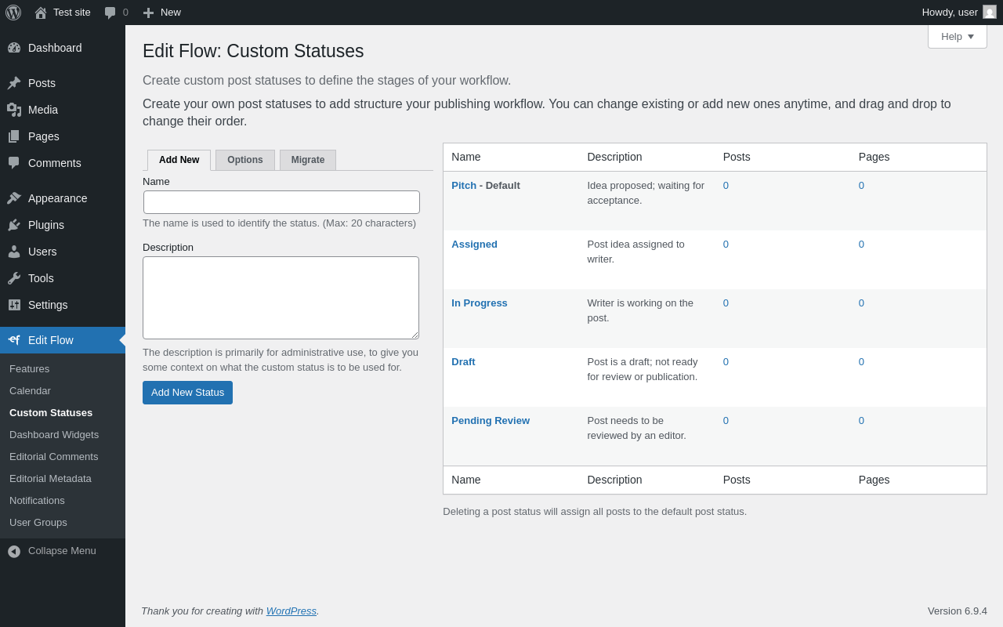The image size is (1003, 627).
Task: Click pages count for Draft row
Action: pyautogui.click(x=861, y=361)
